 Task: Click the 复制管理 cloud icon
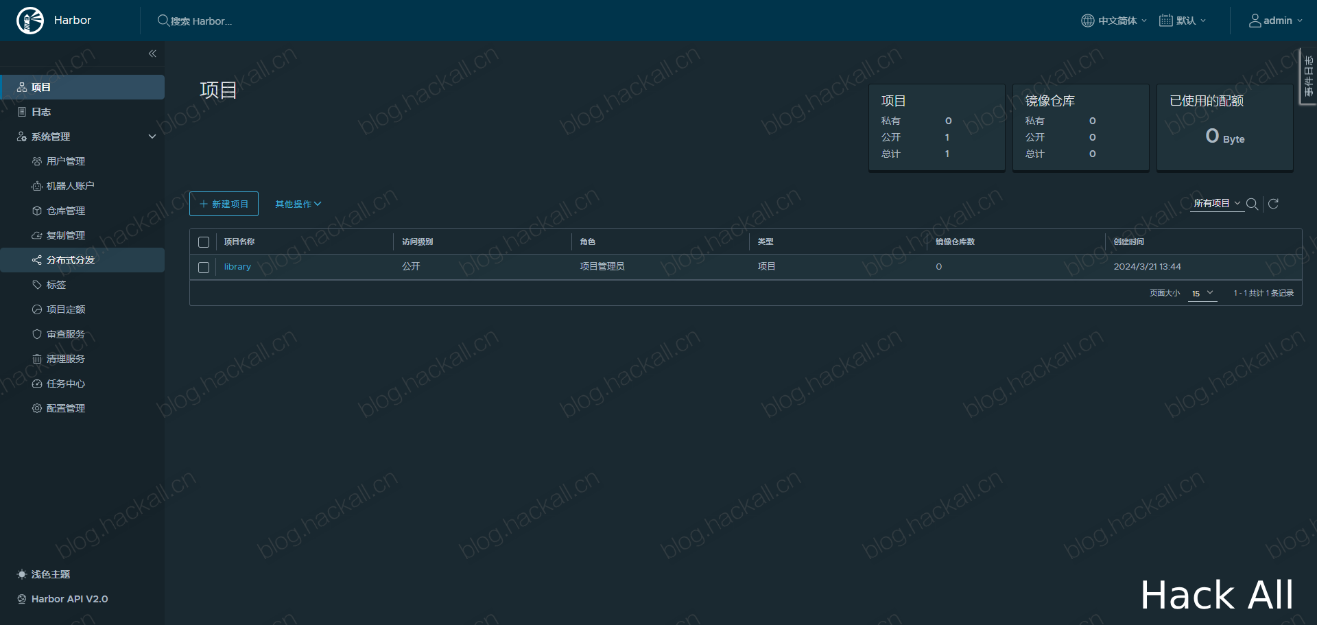coord(37,235)
